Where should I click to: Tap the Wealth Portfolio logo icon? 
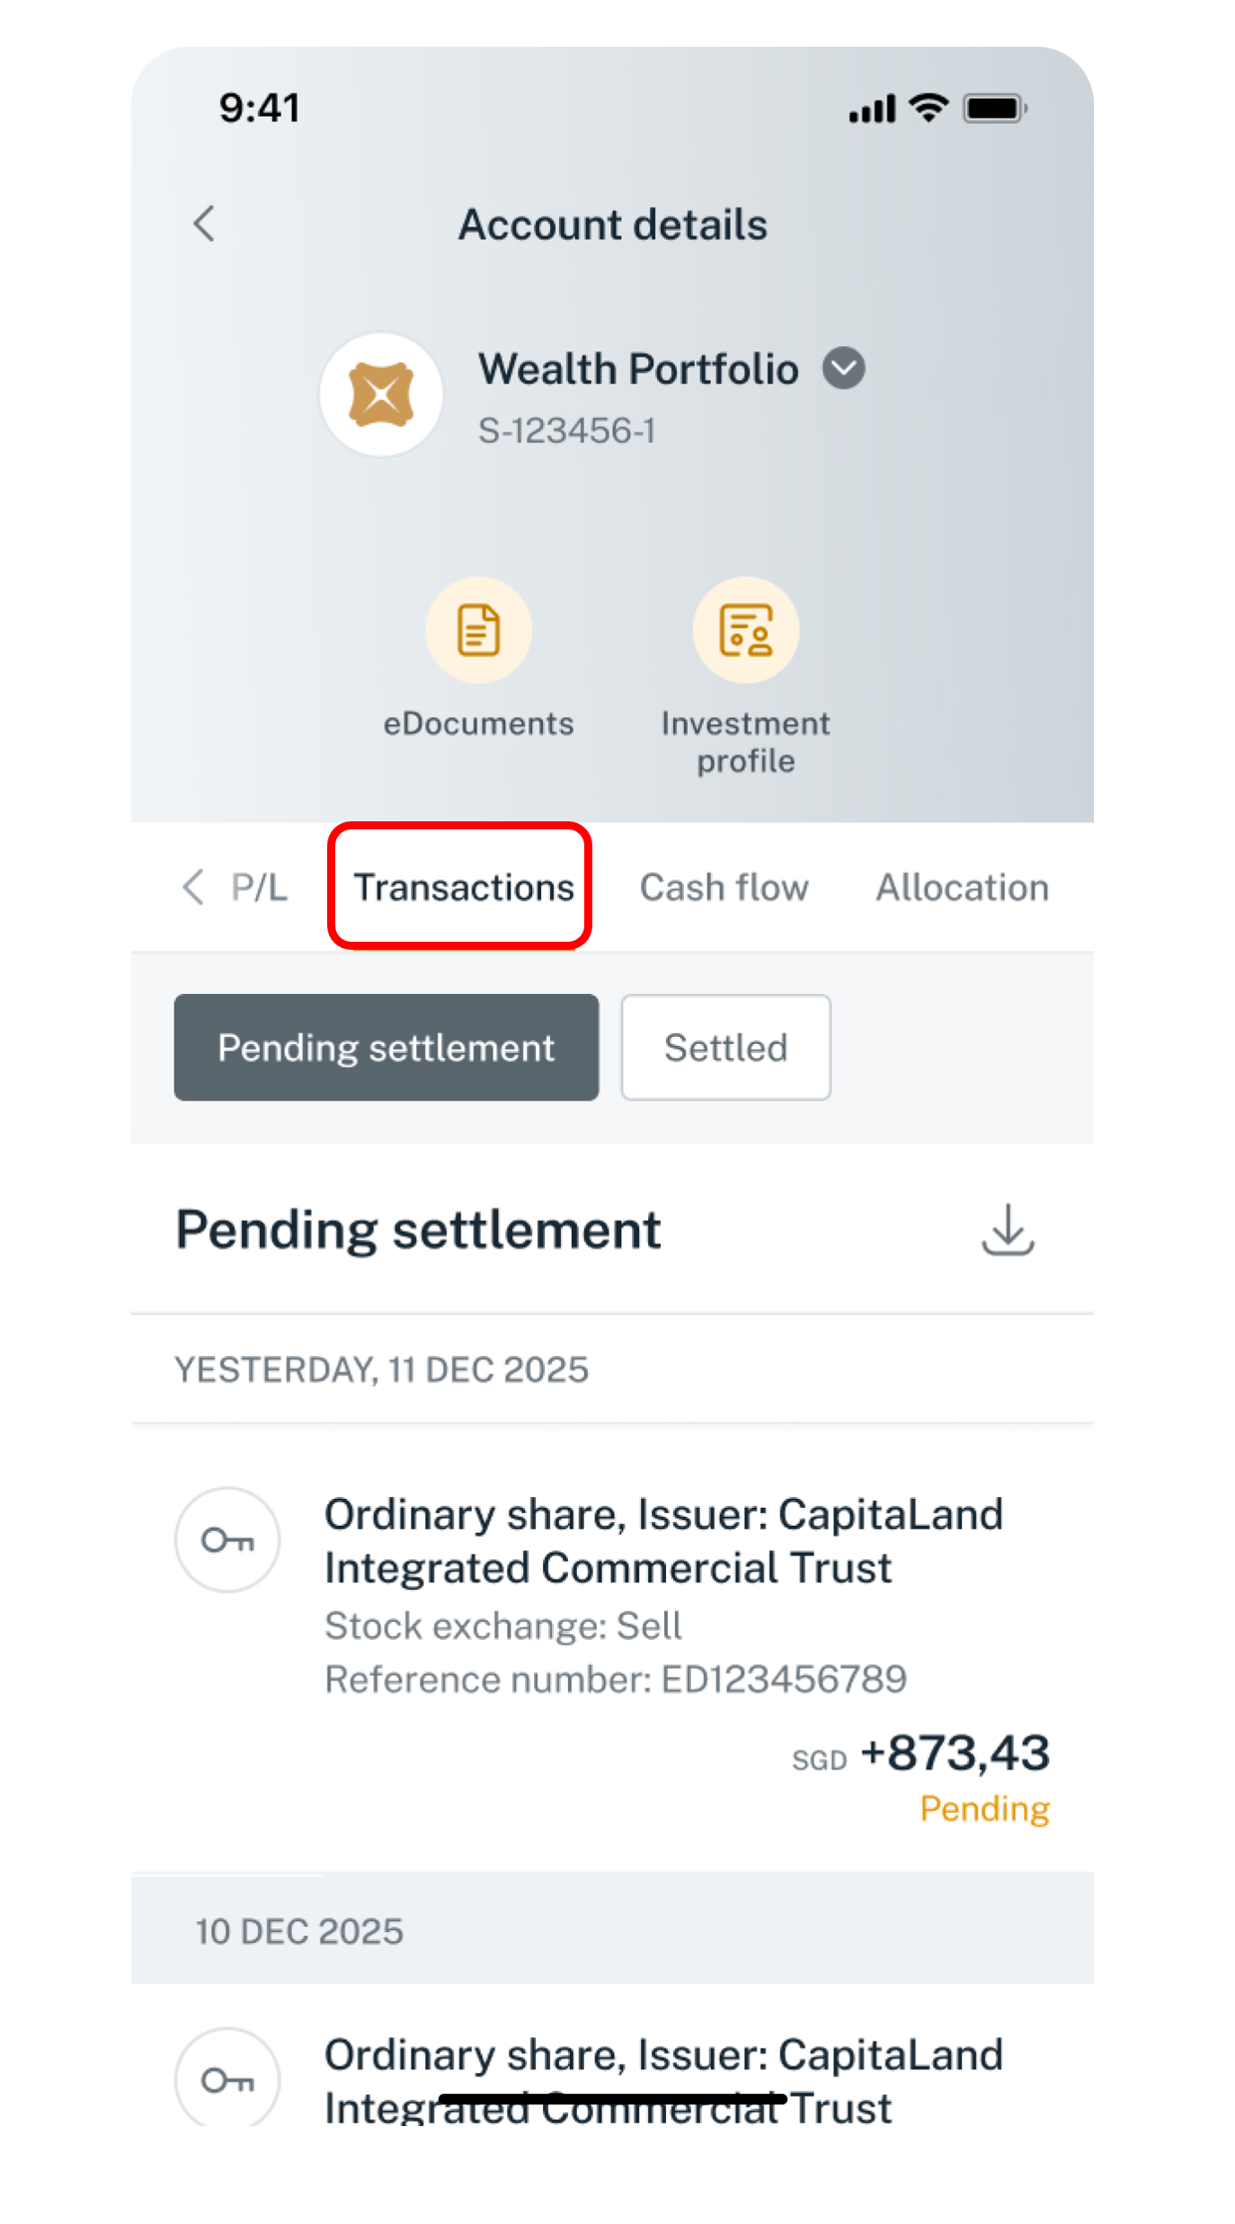[381, 394]
